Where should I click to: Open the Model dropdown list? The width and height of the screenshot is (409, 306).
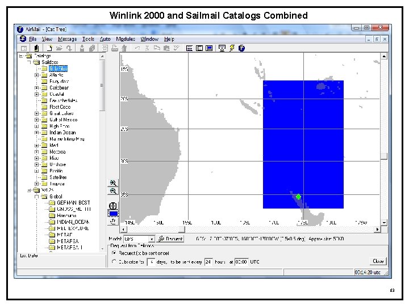(x=152, y=239)
